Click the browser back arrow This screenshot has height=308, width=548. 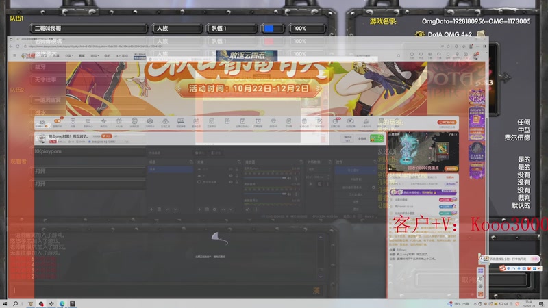(x=11, y=47)
